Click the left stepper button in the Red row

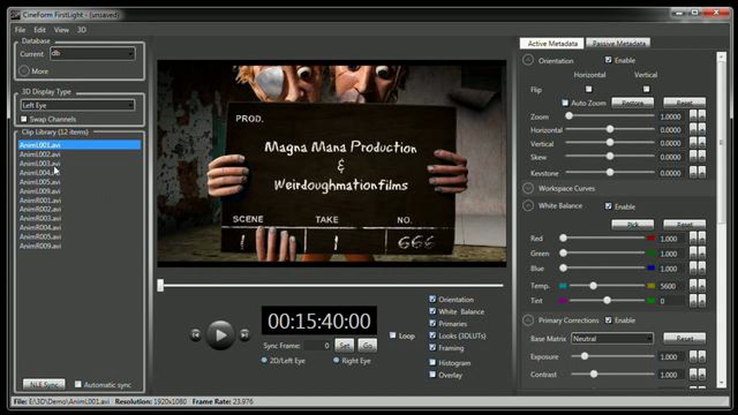tap(693, 238)
